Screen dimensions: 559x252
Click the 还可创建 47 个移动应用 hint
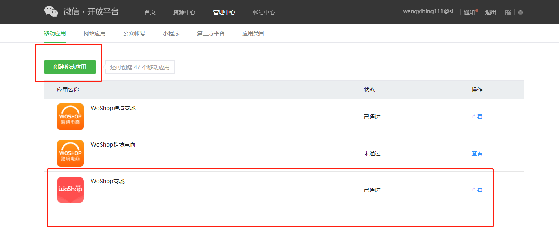point(140,67)
